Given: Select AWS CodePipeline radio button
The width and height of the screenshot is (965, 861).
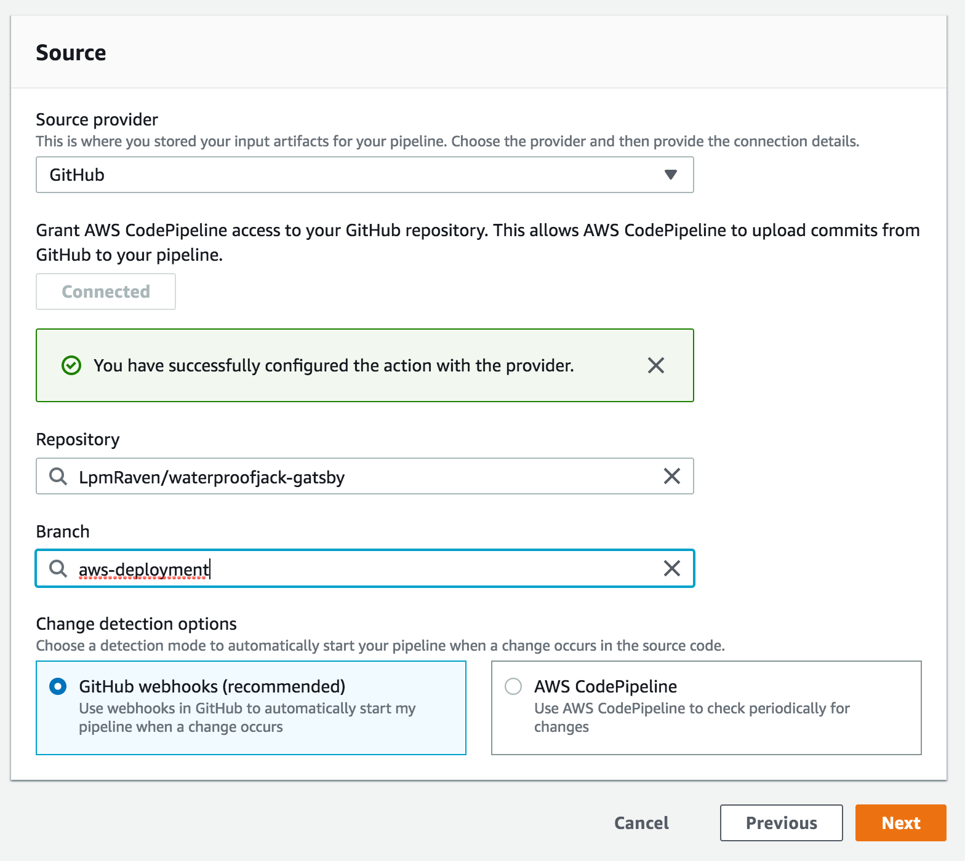Looking at the screenshot, I should (513, 686).
